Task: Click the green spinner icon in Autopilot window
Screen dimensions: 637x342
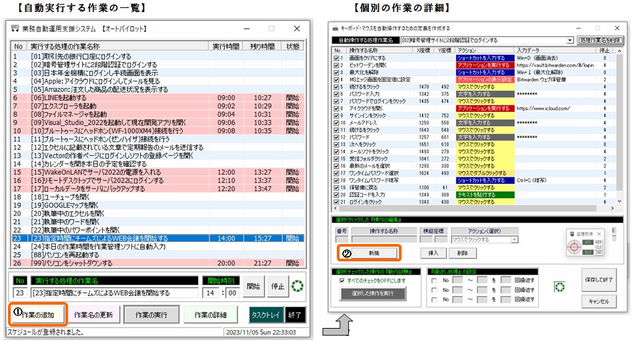Action: [297, 286]
